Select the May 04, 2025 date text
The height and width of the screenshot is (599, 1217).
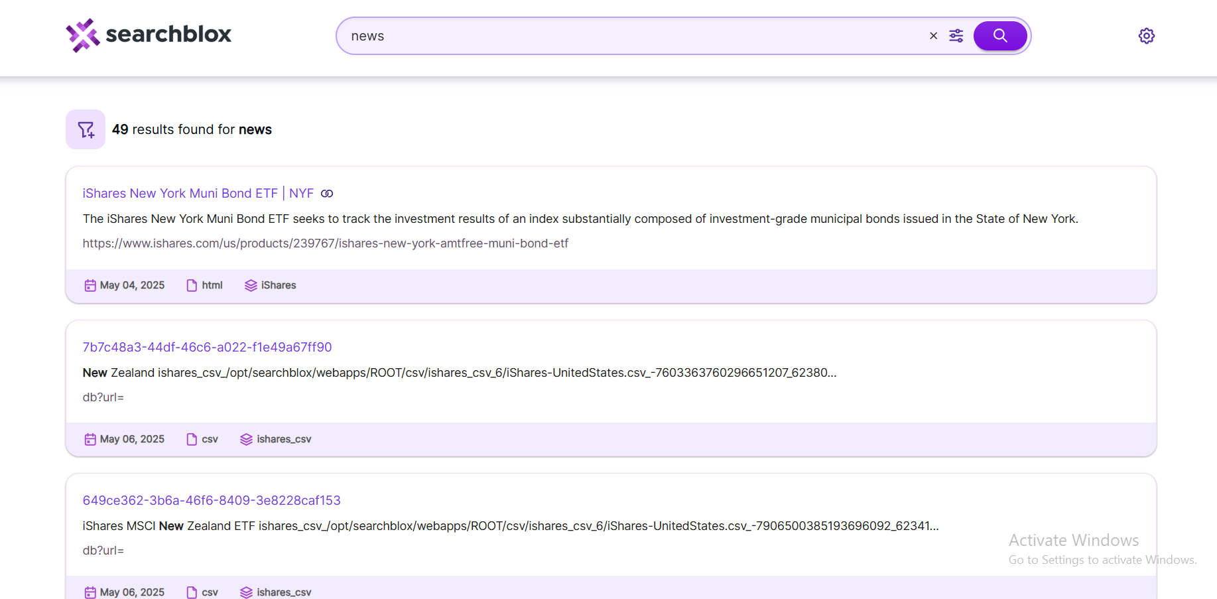point(132,285)
